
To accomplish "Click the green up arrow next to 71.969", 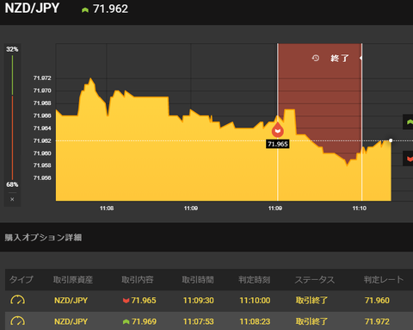I will coord(126,321).
